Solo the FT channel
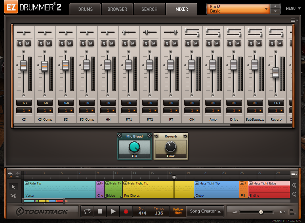Viewport: 305px width, 223px height. (x=167, y=44)
